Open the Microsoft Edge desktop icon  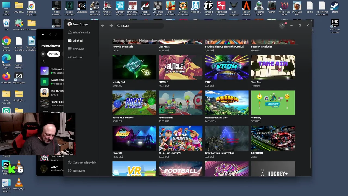(x=6, y=62)
